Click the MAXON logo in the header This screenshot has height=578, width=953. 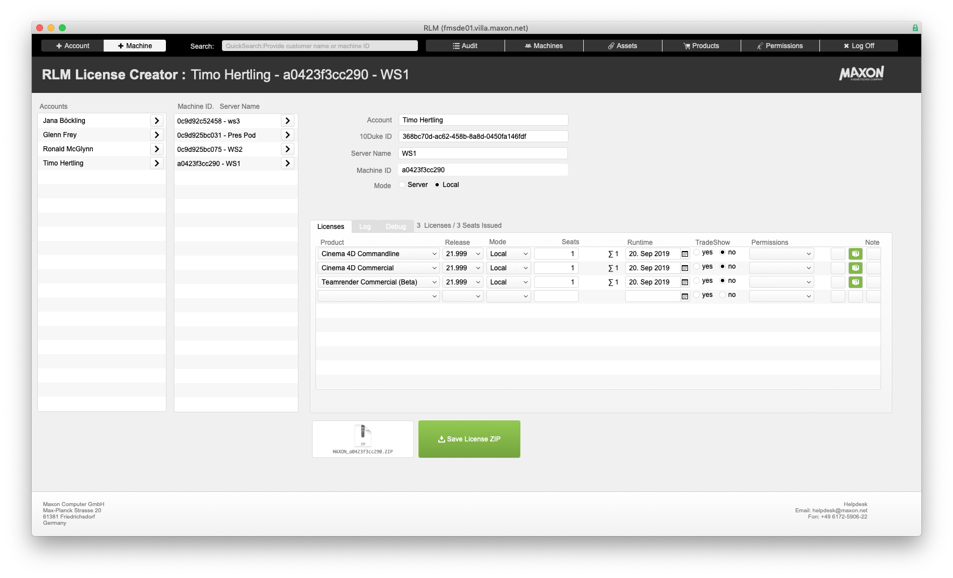pos(861,73)
